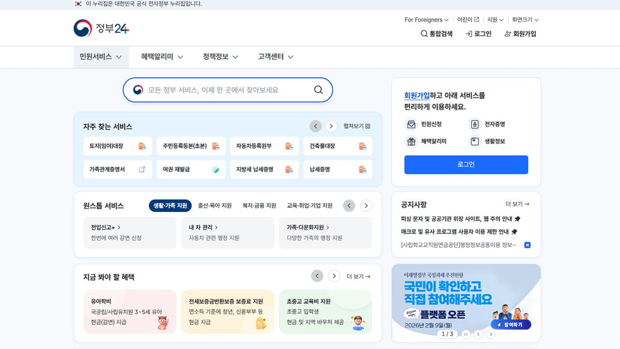Open the For Foreigners dropdown
The height and width of the screenshot is (349, 620).
[426, 19]
